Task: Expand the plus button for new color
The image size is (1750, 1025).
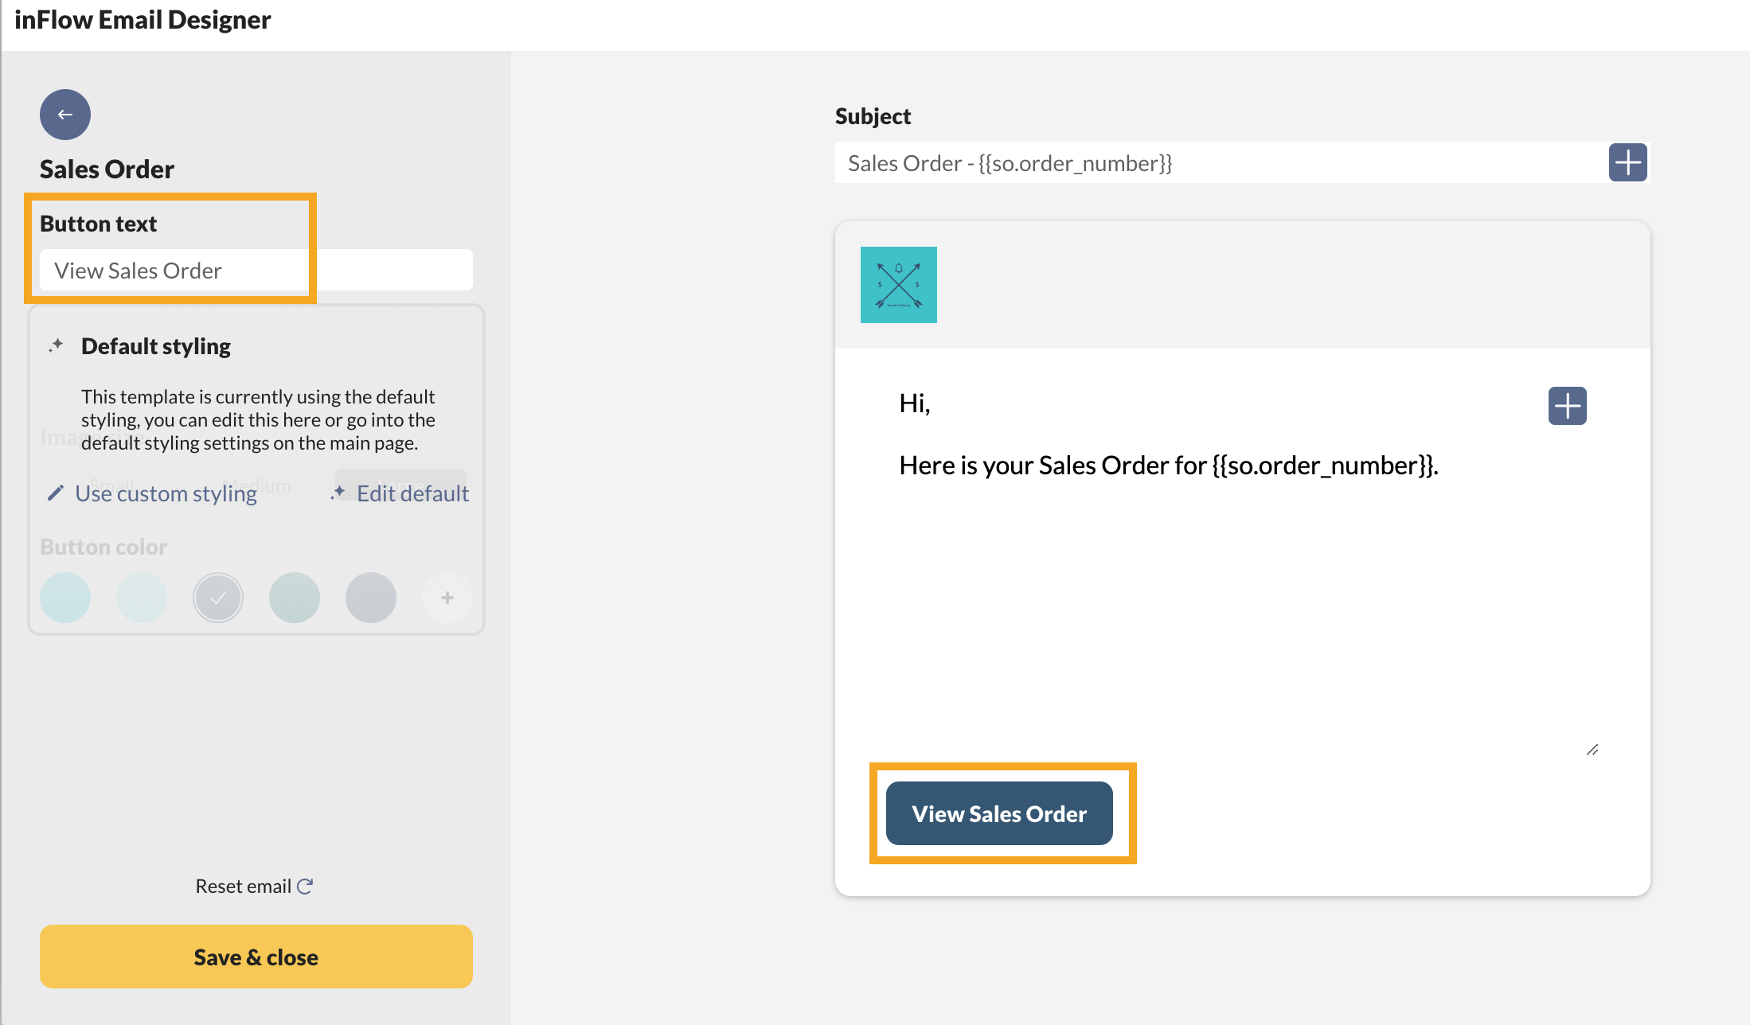Action: point(447,597)
